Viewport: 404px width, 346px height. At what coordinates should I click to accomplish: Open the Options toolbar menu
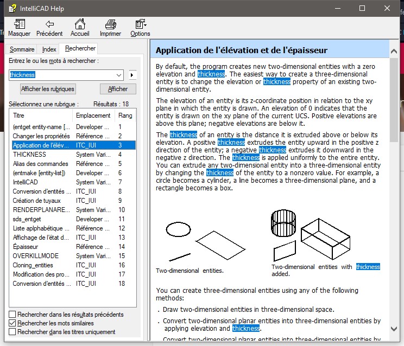pos(140,28)
